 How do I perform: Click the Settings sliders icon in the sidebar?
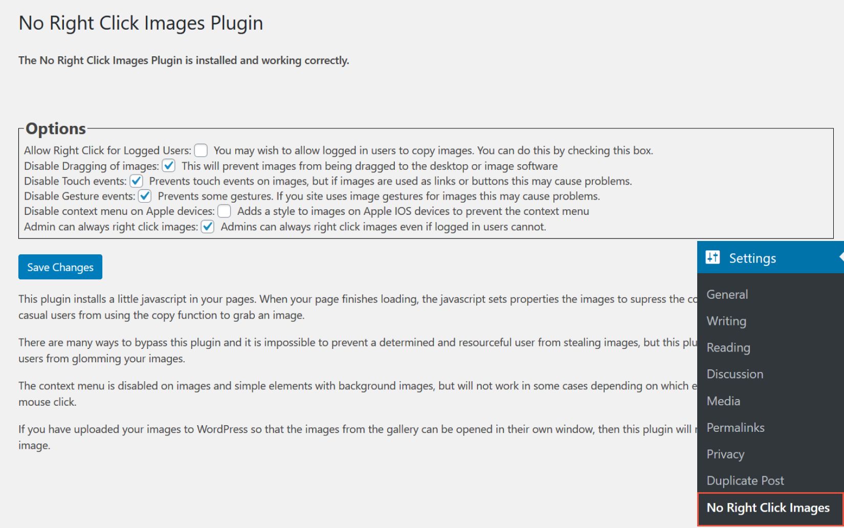tap(714, 257)
